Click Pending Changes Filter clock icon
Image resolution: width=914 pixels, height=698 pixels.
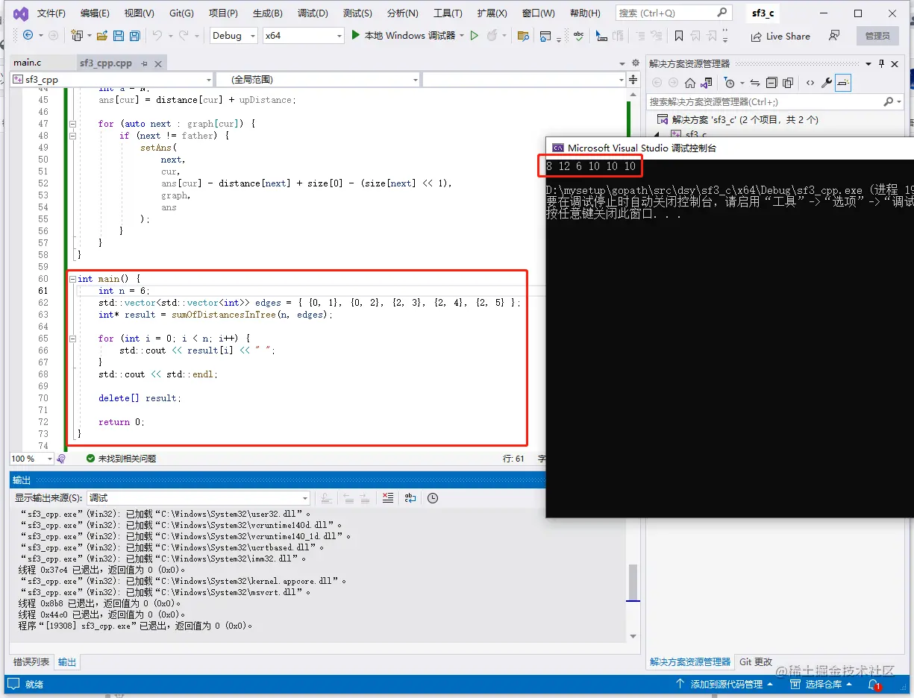[730, 83]
